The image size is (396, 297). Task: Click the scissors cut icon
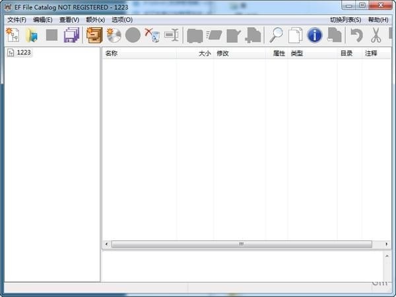(376, 35)
